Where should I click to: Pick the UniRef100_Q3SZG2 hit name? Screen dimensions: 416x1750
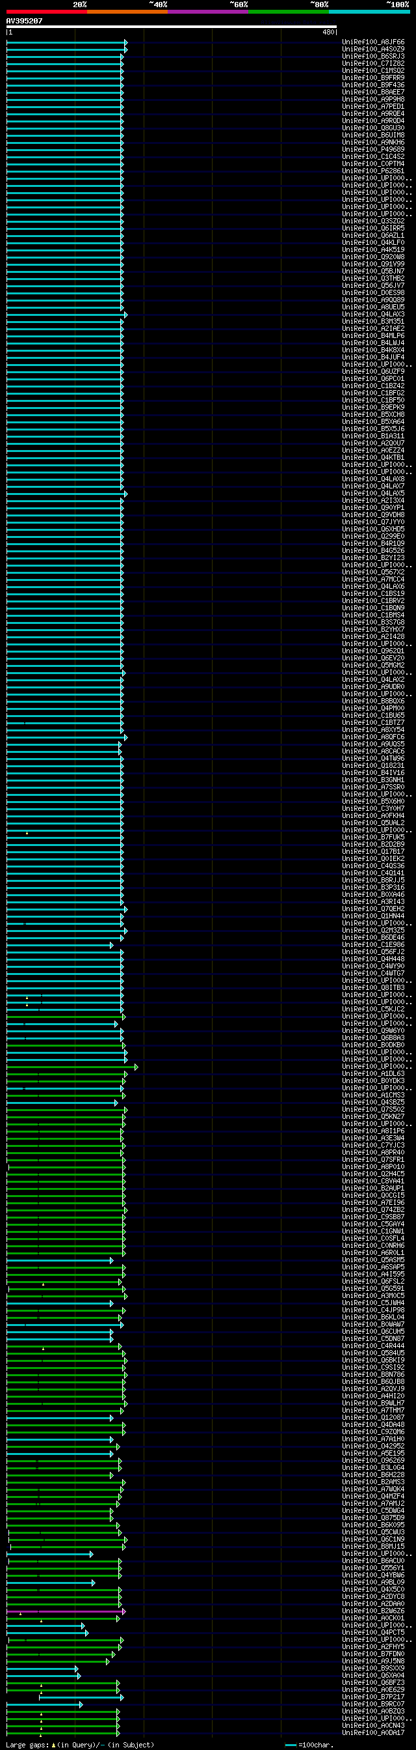373,221
